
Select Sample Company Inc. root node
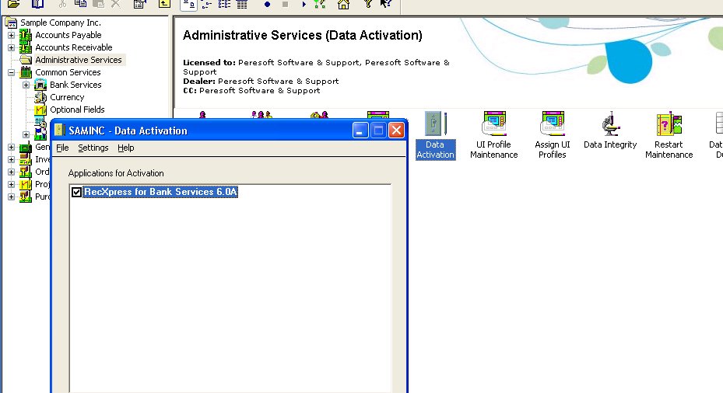60,23
